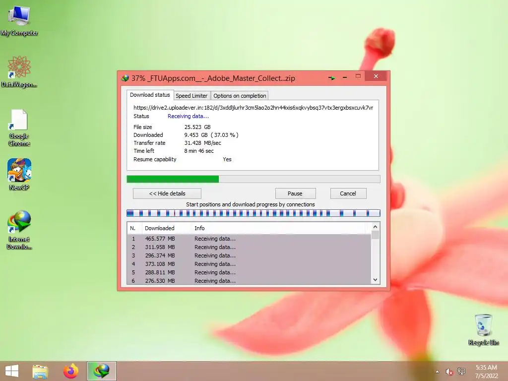Image resolution: width=508 pixels, height=381 pixels.
Task: Select connection row 276.530 MB
Action: tap(249, 281)
